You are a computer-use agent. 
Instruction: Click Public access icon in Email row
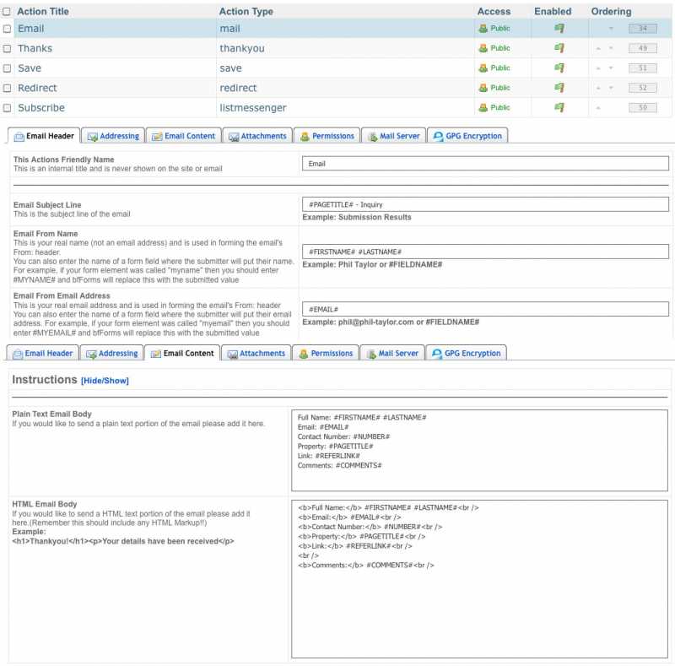coord(483,29)
